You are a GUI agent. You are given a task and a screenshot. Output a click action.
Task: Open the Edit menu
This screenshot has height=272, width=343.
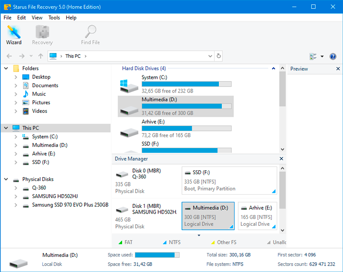coord(21,18)
